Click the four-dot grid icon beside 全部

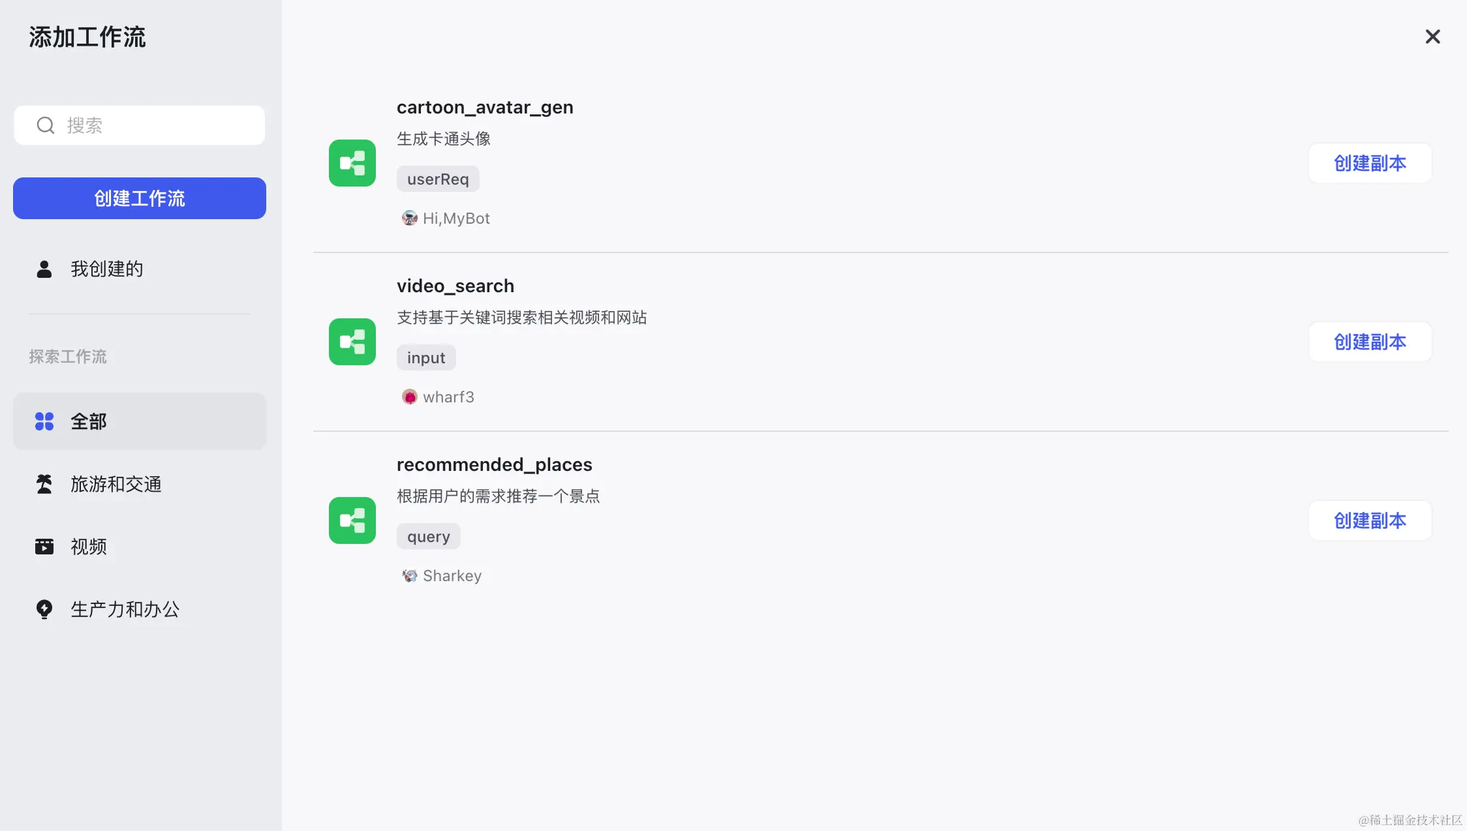(x=44, y=421)
